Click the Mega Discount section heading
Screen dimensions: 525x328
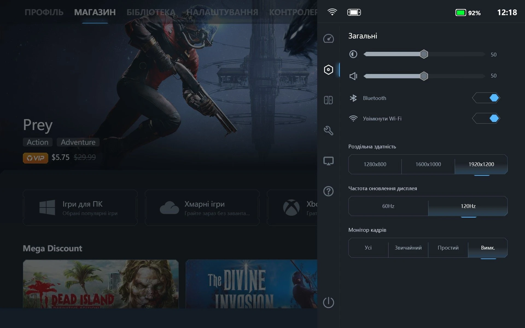click(52, 248)
